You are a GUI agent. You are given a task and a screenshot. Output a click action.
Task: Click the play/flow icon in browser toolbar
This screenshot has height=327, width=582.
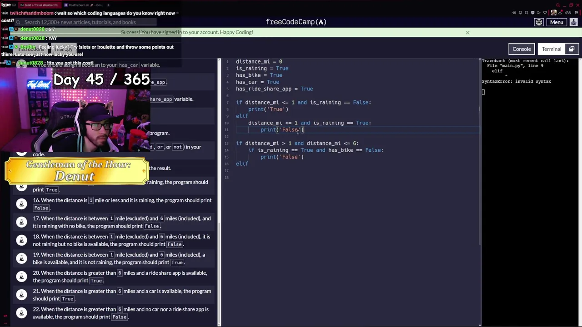pos(539,13)
